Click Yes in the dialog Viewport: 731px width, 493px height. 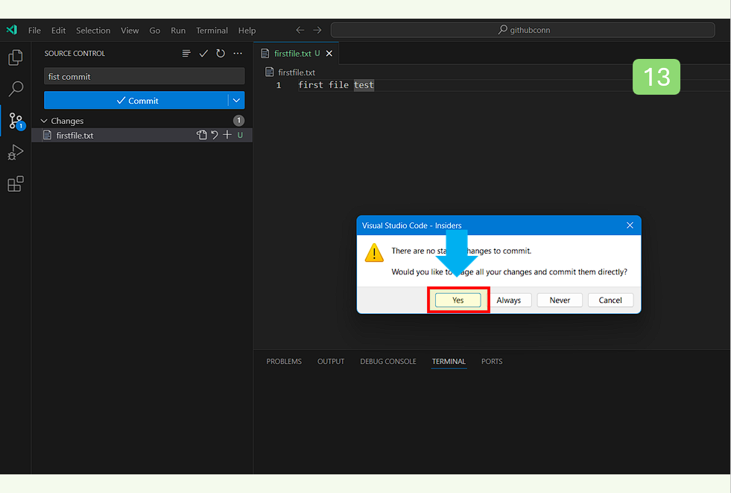point(458,300)
